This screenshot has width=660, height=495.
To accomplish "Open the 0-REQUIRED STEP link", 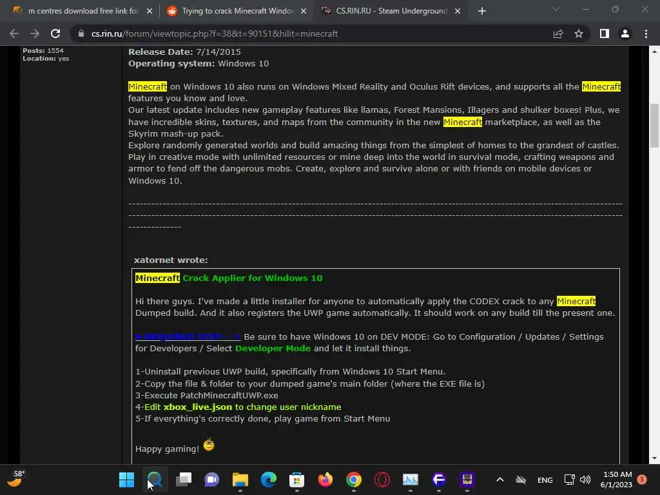I will pos(188,336).
